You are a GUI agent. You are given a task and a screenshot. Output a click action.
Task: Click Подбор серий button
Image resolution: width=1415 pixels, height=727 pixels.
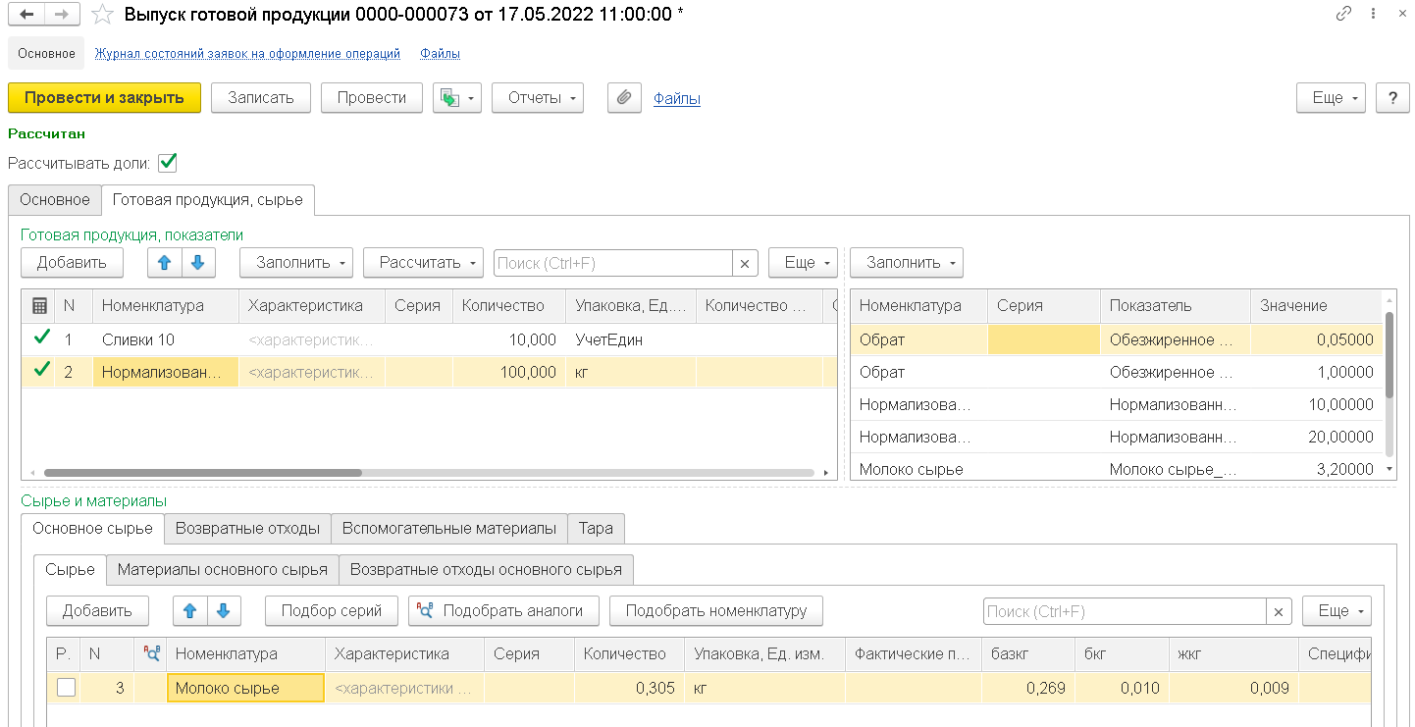click(x=332, y=610)
